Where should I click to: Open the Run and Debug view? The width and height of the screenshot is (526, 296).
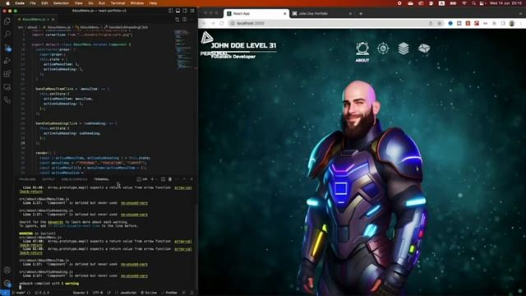pyautogui.click(x=7, y=61)
